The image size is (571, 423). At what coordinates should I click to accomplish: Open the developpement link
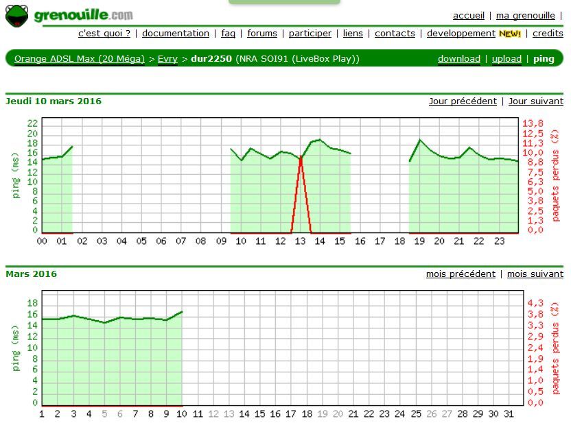461,33
